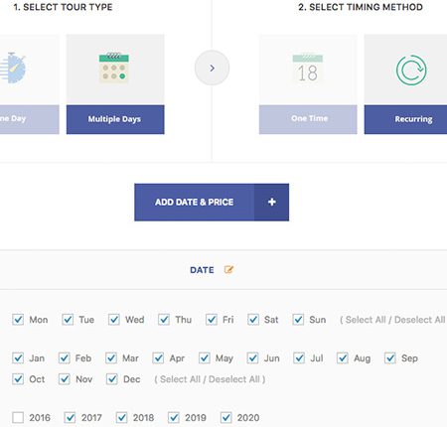This screenshot has height=427, width=447.
Task: Click the ADD DATE & PRICE button
Action: (212, 203)
